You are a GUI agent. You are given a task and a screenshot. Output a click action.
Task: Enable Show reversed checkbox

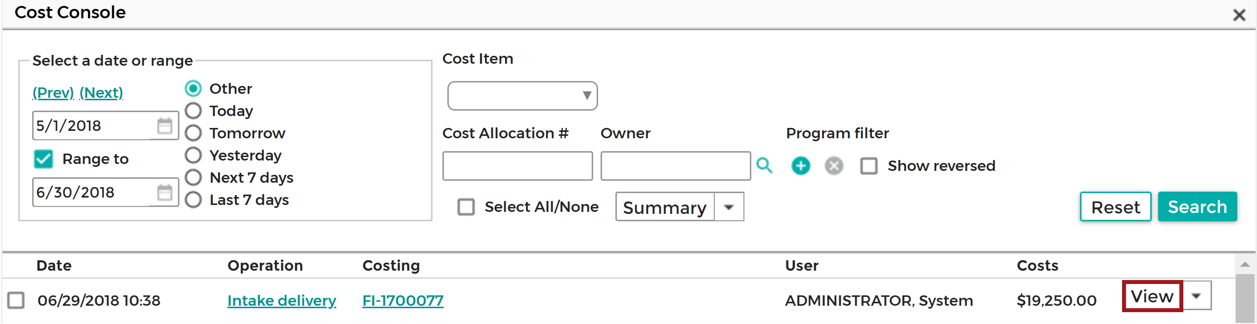tap(869, 166)
